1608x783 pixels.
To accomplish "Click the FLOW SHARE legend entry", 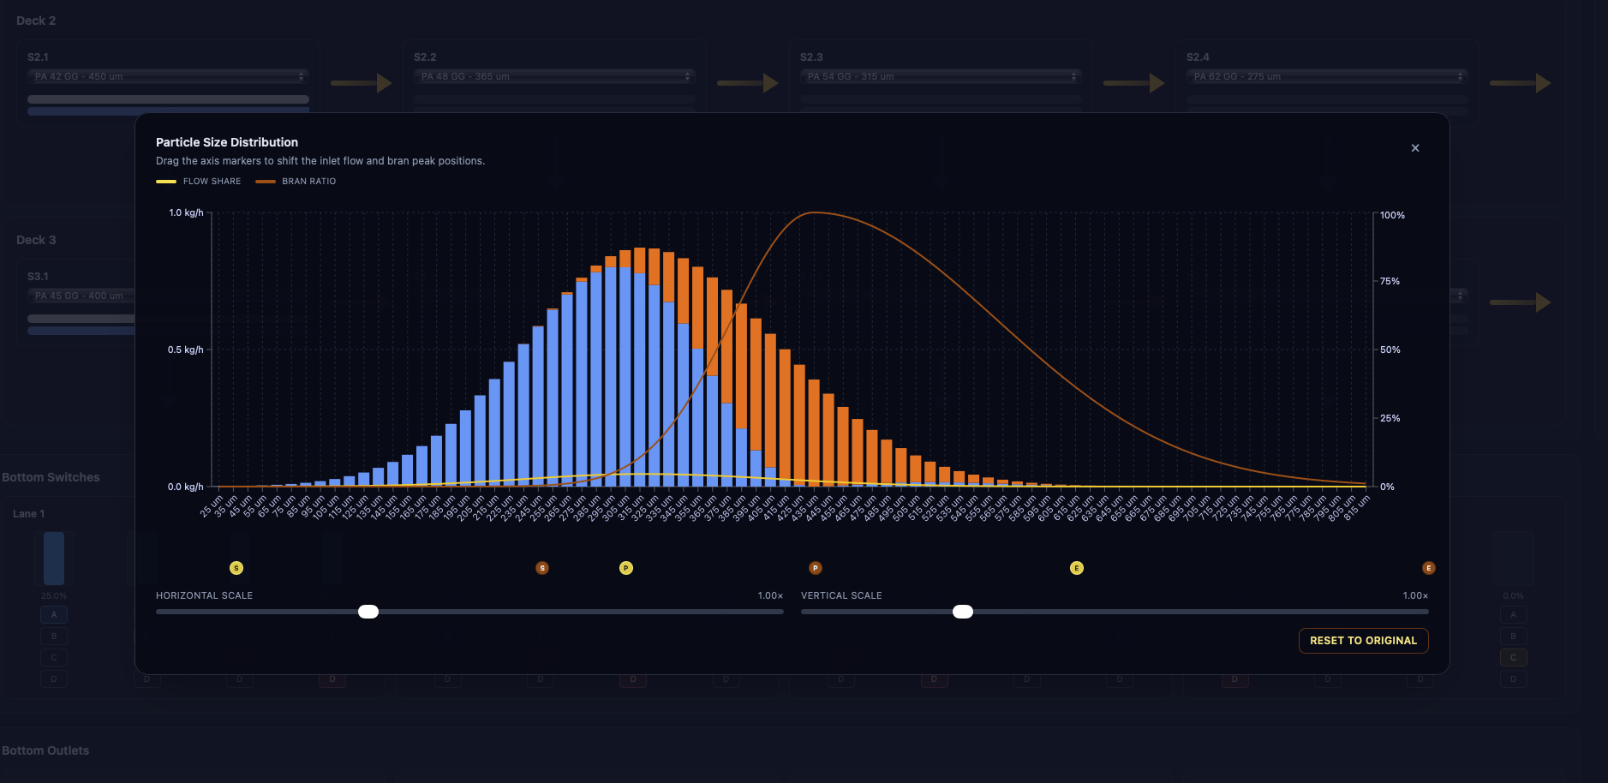I will pyautogui.click(x=199, y=182).
